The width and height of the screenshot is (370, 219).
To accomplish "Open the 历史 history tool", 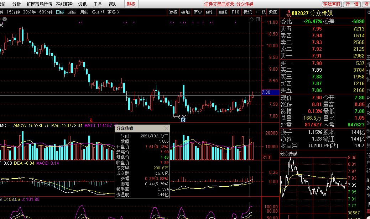I will tap(198, 12).
